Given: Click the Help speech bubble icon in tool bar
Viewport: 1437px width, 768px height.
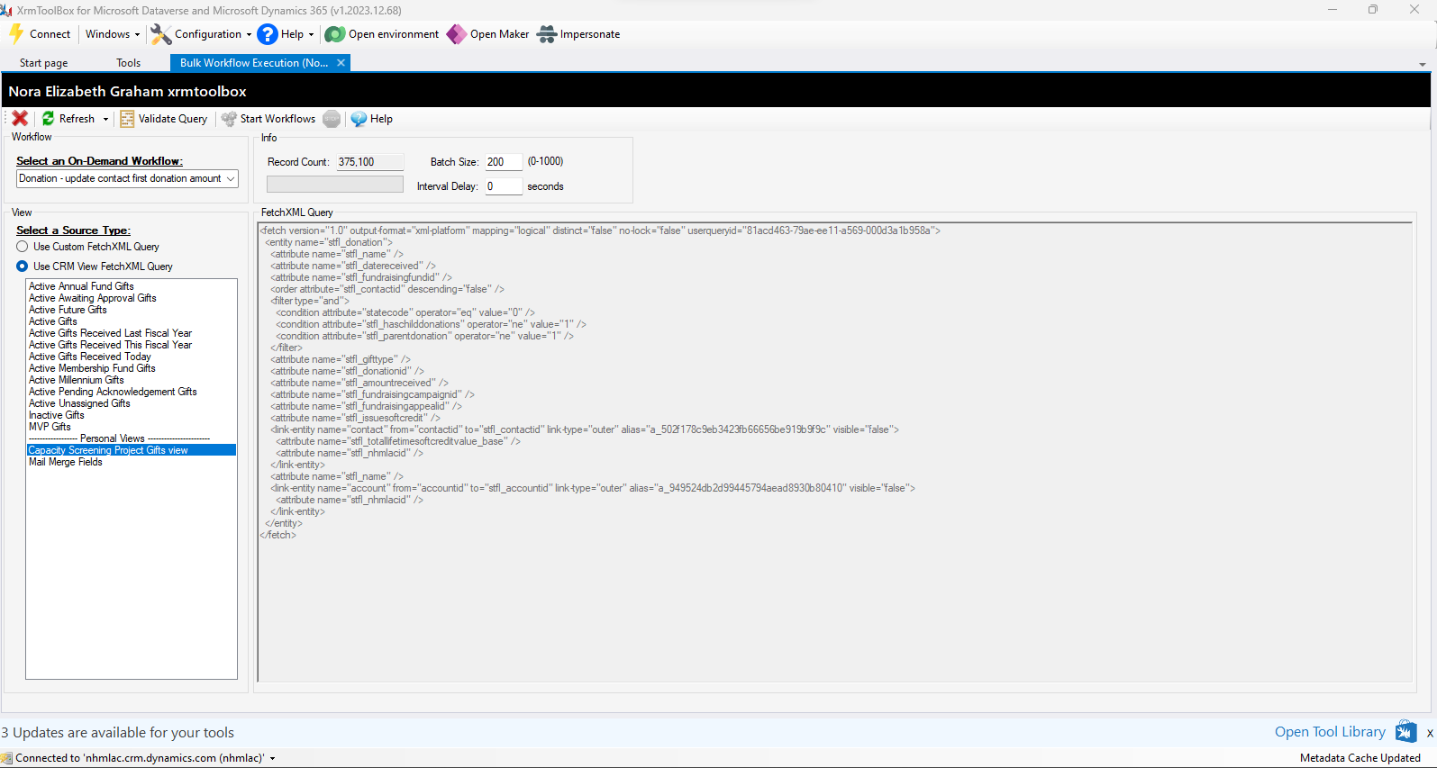Looking at the screenshot, I should click(x=359, y=119).
